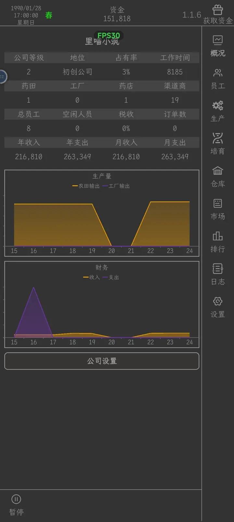Click the 年支出 value 263,349
234x522 pixels.
point(77,157)
